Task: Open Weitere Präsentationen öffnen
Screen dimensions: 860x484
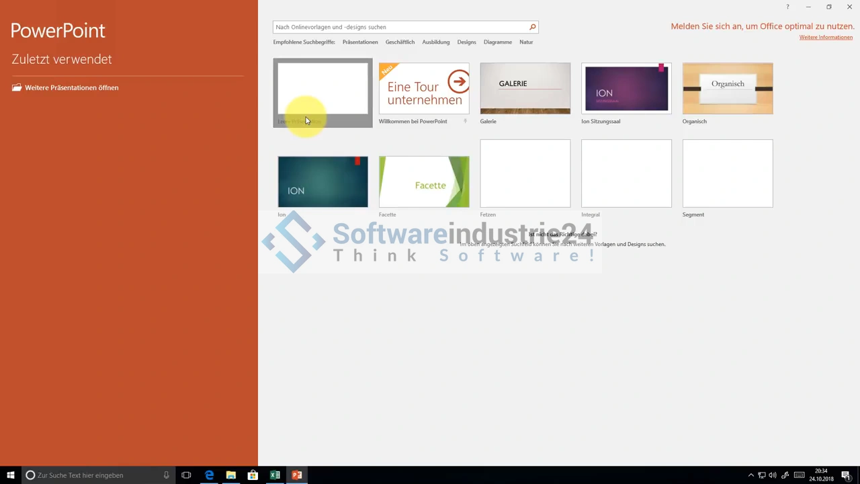Action: click(71, 87)
